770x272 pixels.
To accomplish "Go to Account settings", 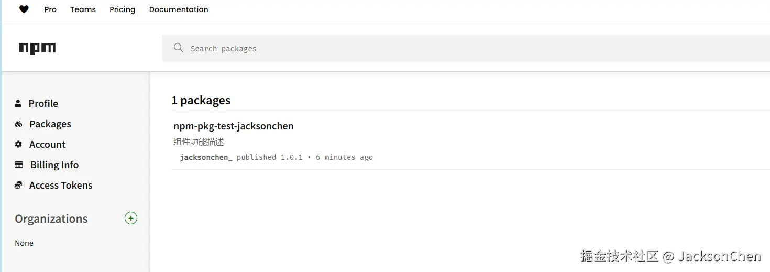I will click(x=48, y=144).
